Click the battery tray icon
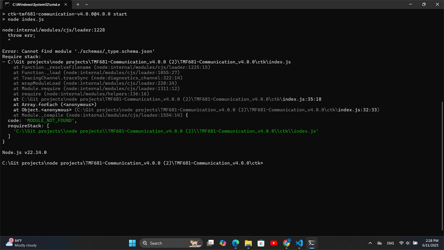 [x=415, y=243]
